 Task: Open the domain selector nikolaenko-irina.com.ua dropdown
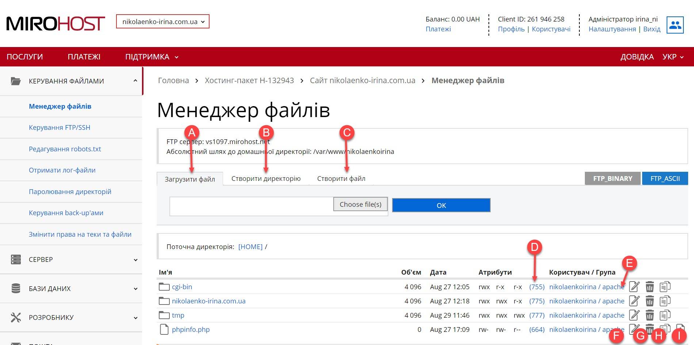pyautogui.click(x=163, y=22)
